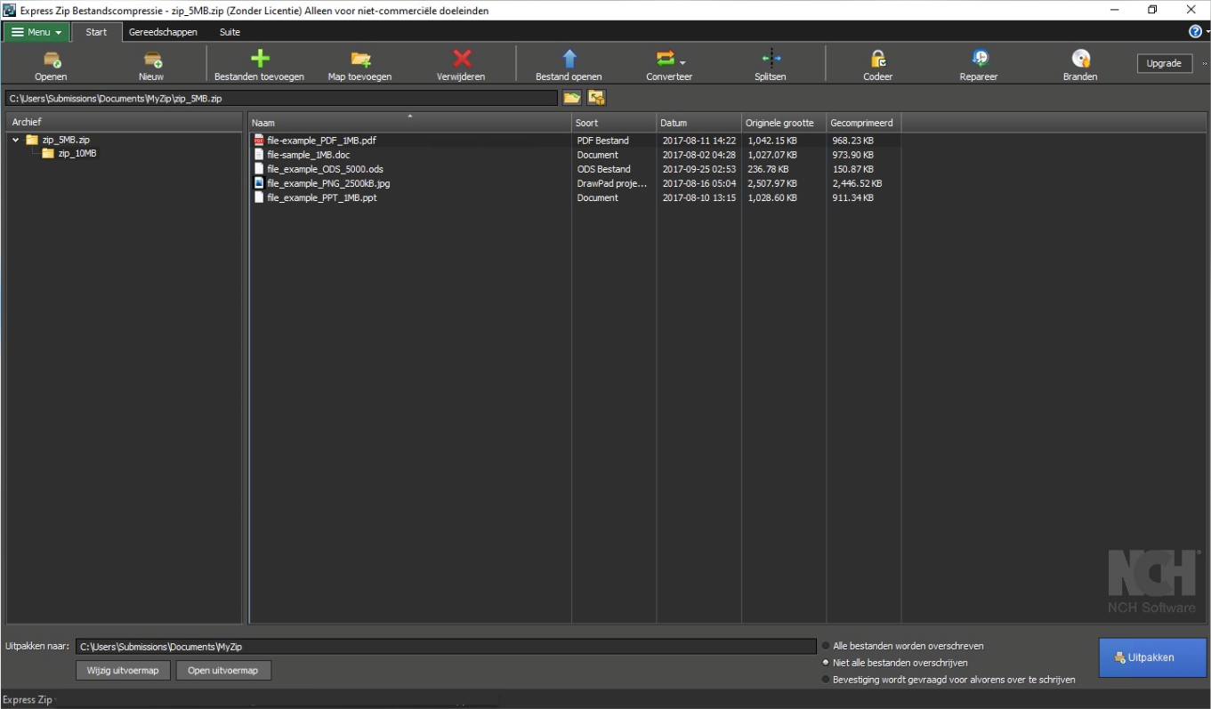This screenshot has width=1211, height=709.
Task: Encrypt archive using the Codeer icon
Action: coord(877,60)
